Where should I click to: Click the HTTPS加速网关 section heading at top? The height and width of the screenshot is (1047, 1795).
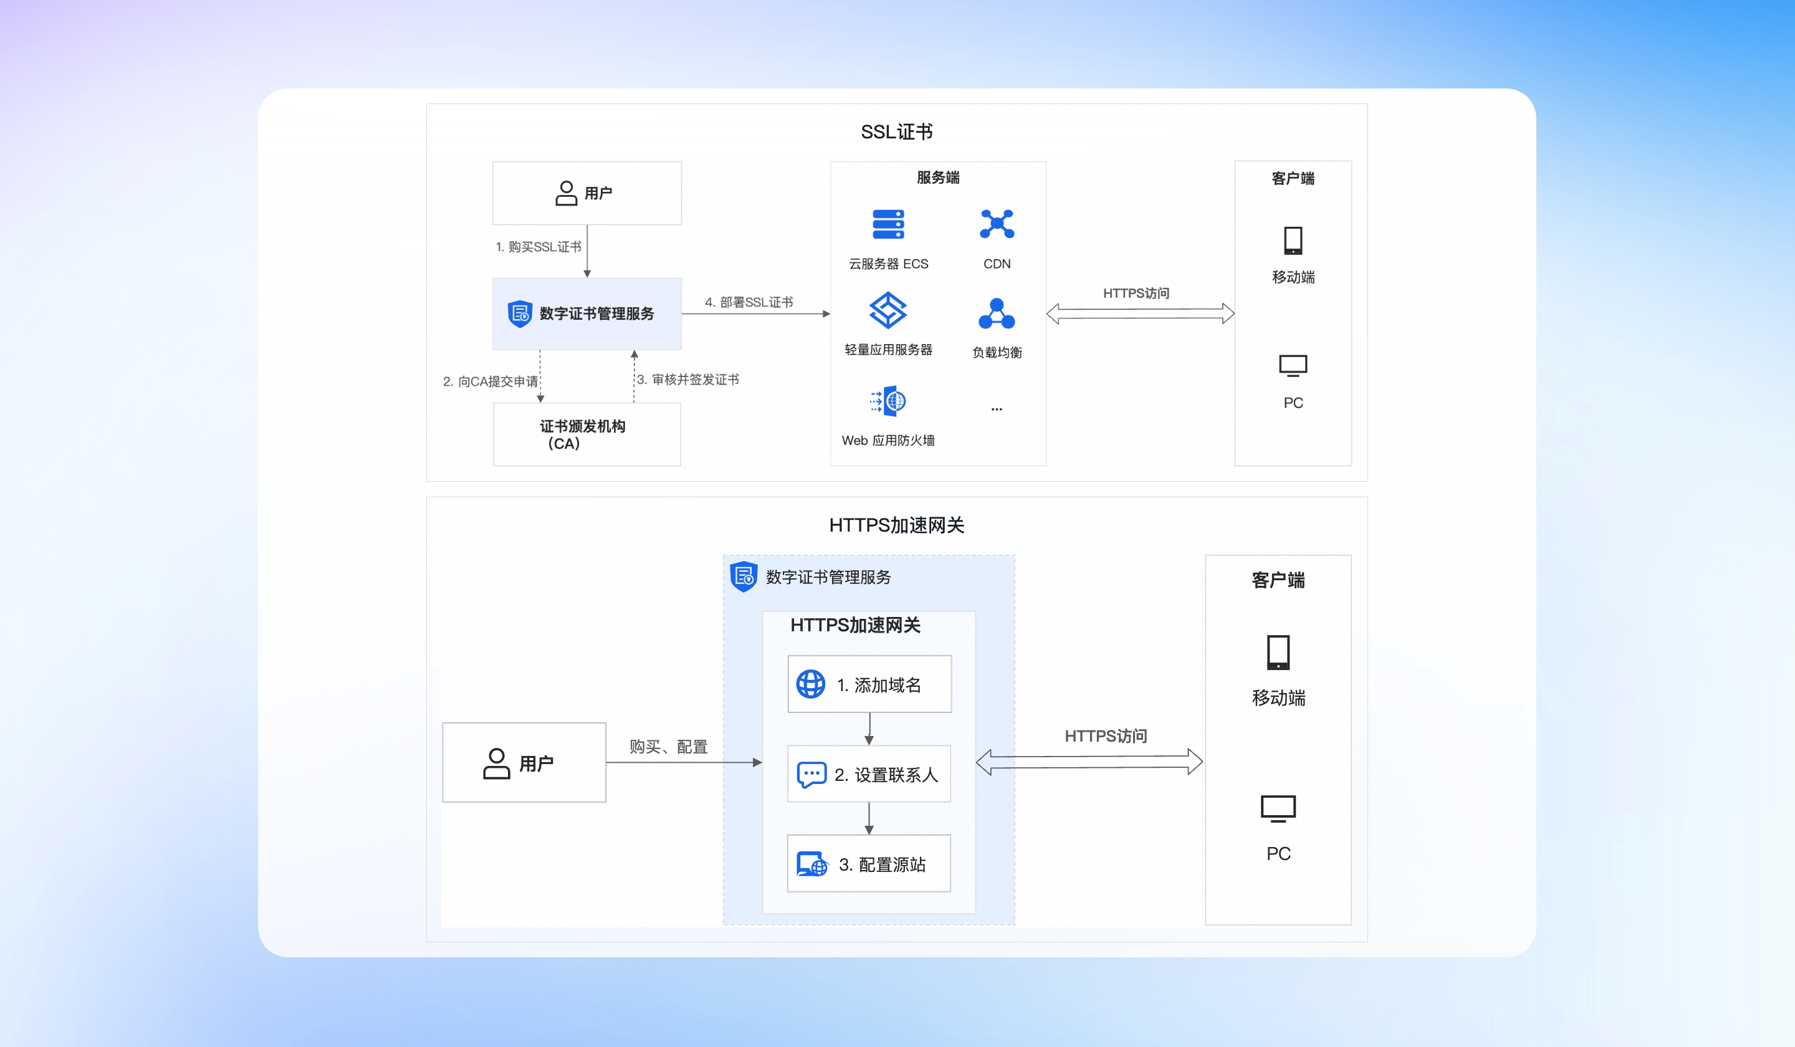(896, 525)
